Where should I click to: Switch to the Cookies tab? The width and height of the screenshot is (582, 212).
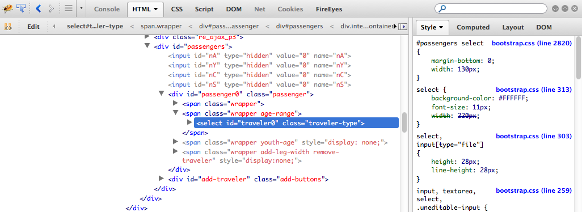point(290,9)
